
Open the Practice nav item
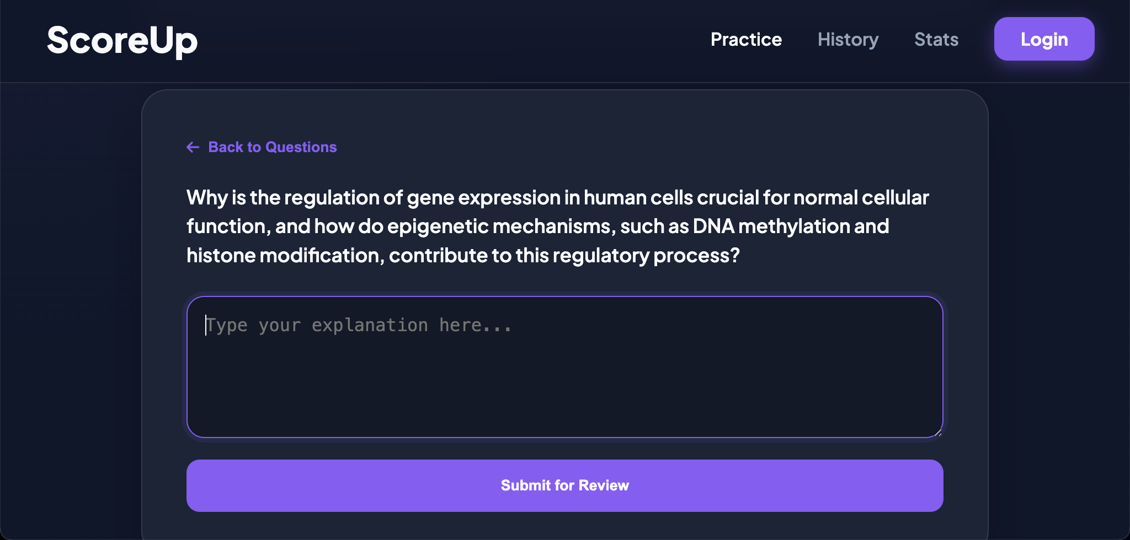(746, 40)
